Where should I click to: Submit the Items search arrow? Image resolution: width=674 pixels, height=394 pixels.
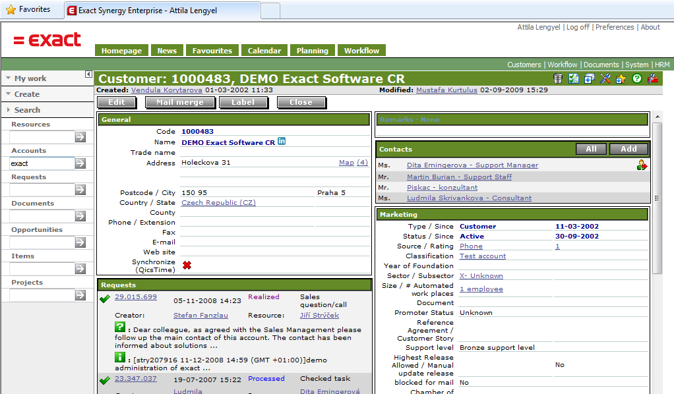tap(80, 269)
